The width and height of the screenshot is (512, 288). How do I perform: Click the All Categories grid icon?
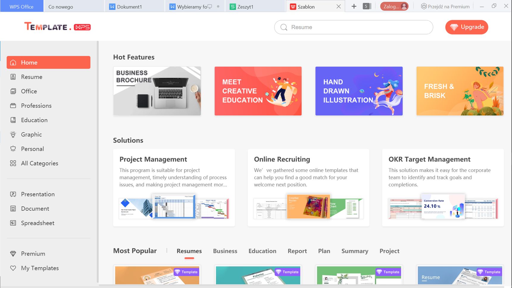[13, 163]
